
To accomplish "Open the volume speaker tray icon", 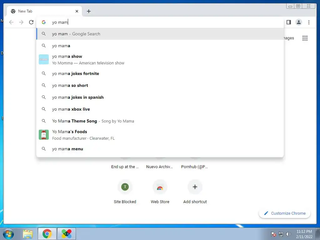I will (288, 234).
